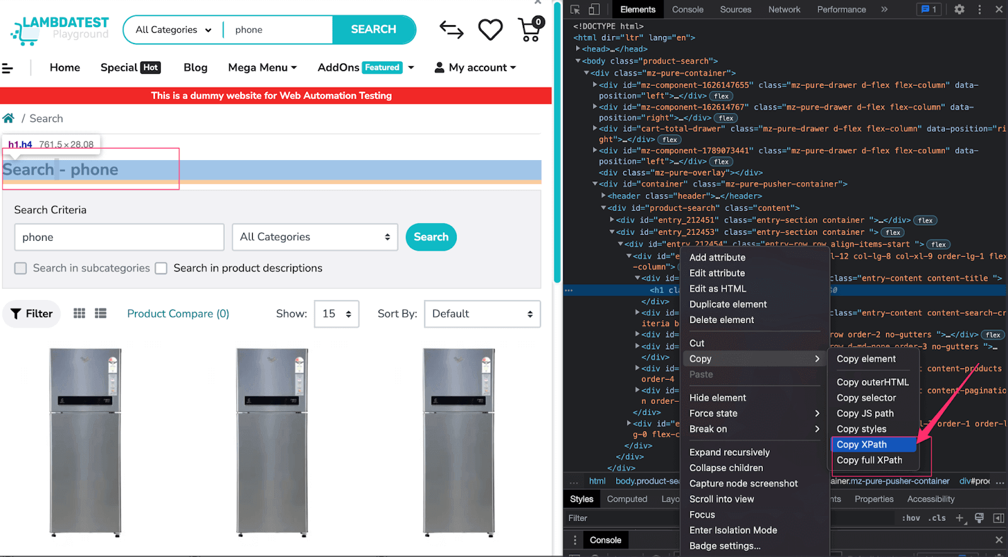The height and width of the screenshot is (557, 1008).
Task: Click the header SEARCH button
Action: coord(374,30)
